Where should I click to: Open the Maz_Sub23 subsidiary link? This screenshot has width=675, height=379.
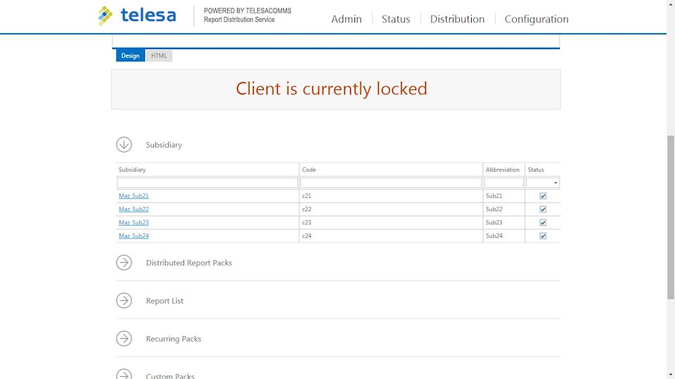click(x=134, y=222)
